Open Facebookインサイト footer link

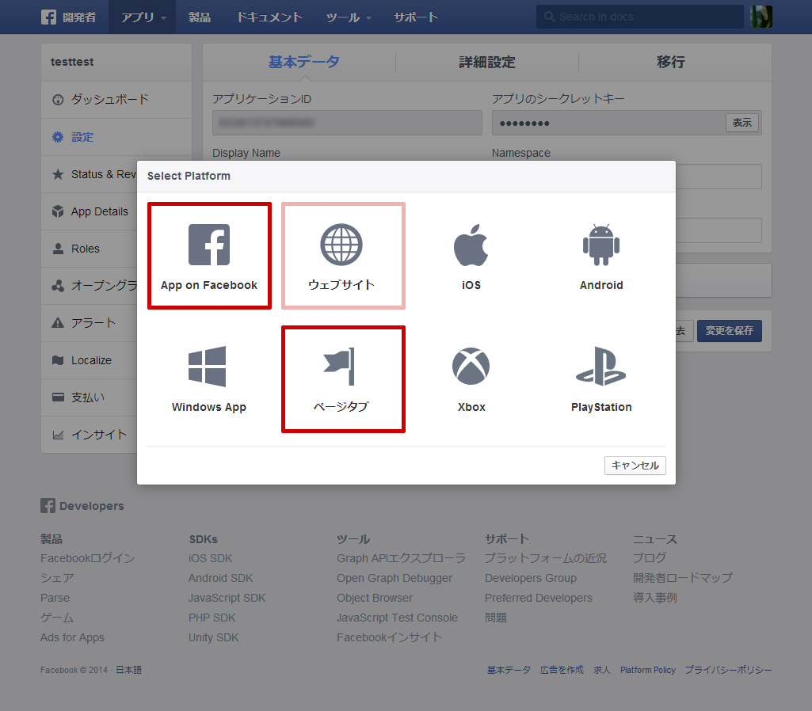[x=390, y=637]
